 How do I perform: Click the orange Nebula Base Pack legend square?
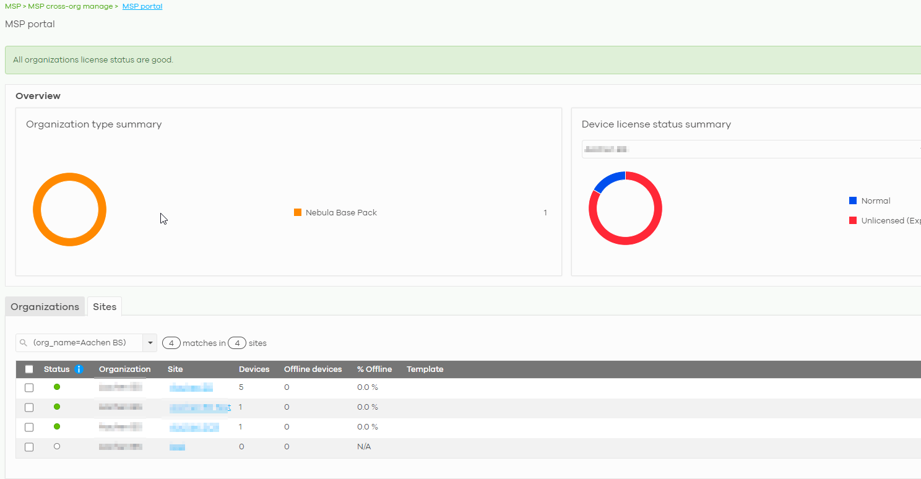298,212
